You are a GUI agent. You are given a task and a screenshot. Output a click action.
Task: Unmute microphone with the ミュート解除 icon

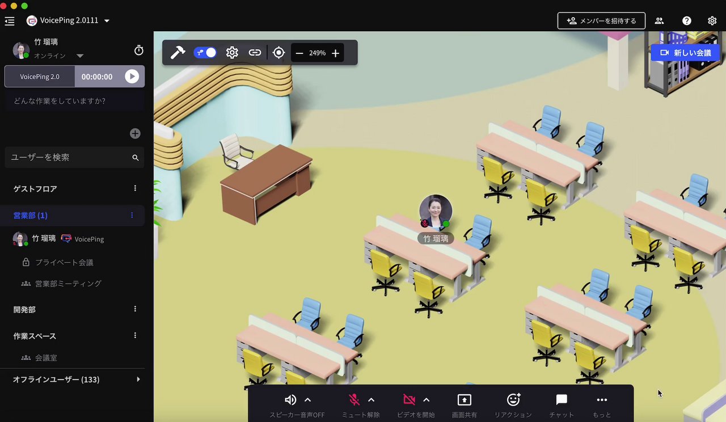point(354,400)
